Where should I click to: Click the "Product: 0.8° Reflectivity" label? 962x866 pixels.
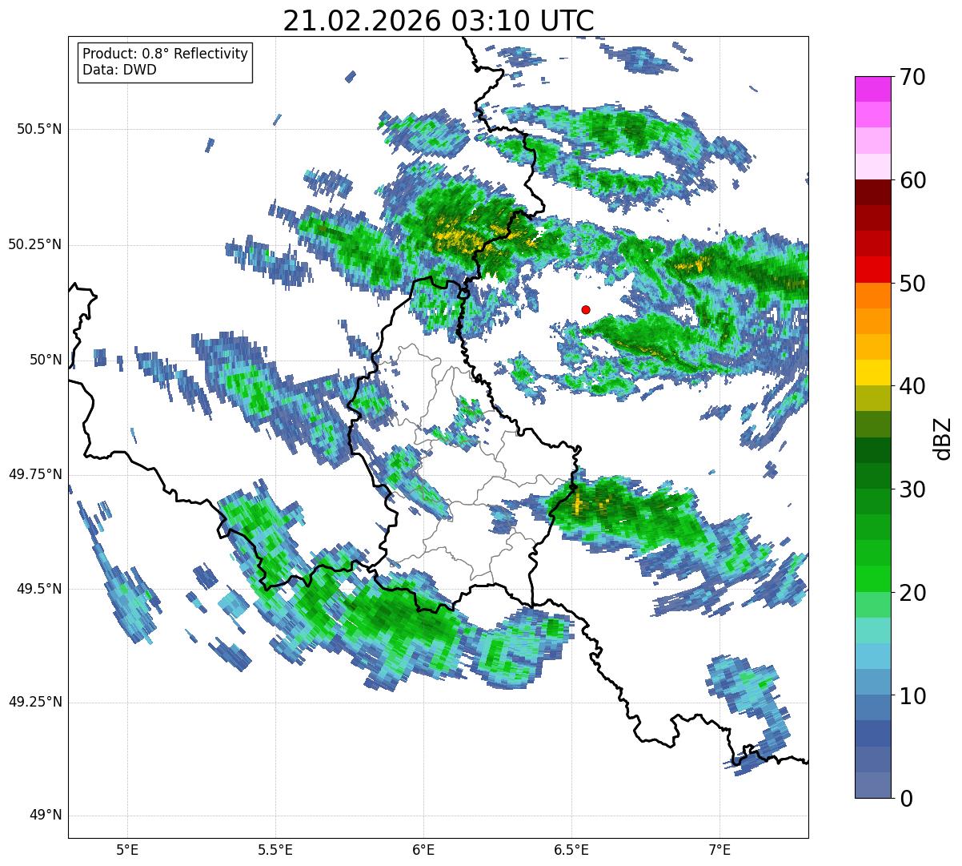point(166,54)
